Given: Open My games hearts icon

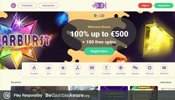Looking at the screenshot, I should coord(135,68).
